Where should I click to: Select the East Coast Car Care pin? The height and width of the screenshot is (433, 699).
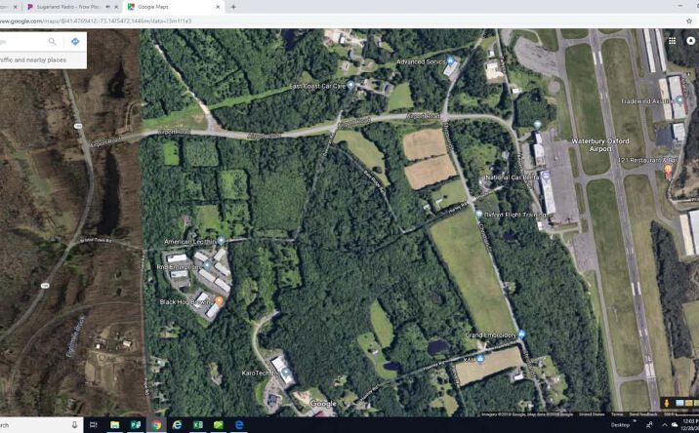point(350,85)
